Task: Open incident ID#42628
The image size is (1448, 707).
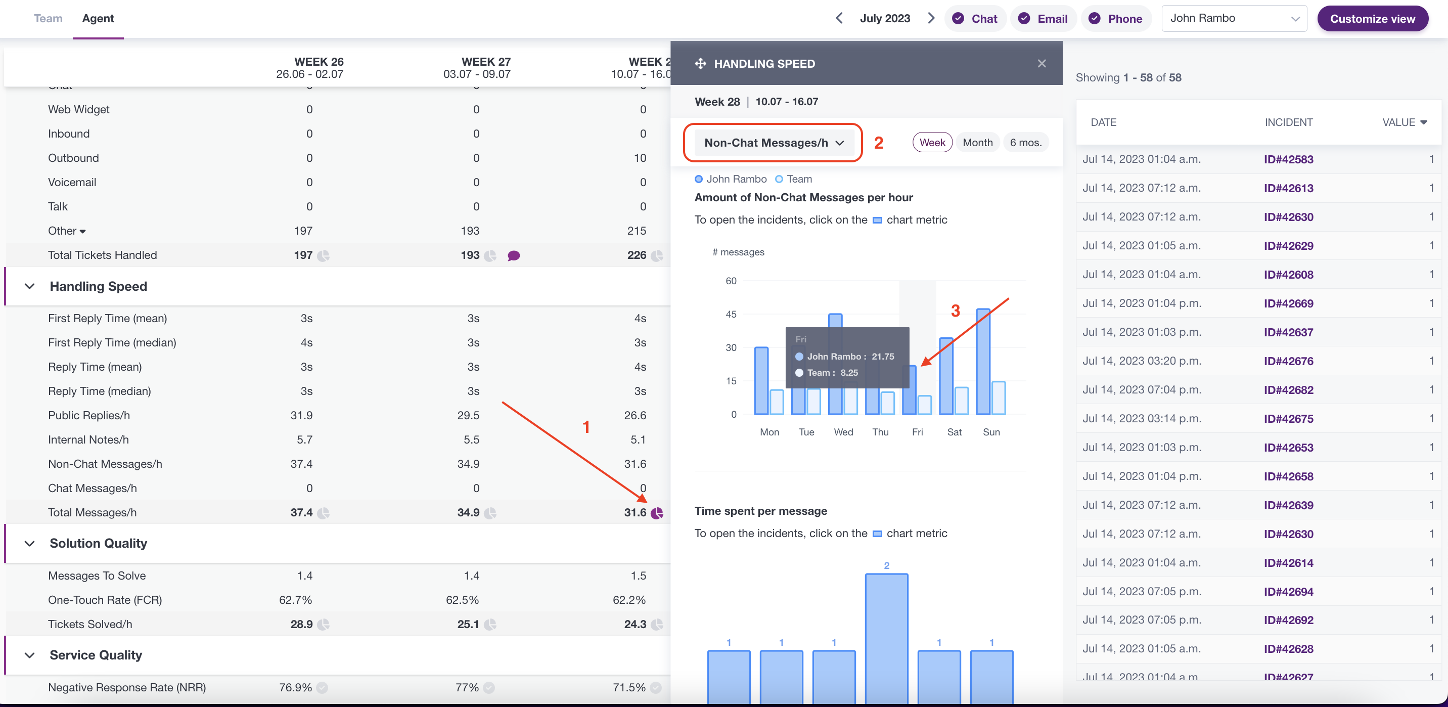Action: pyautogui.click(x=1288, y=649)
